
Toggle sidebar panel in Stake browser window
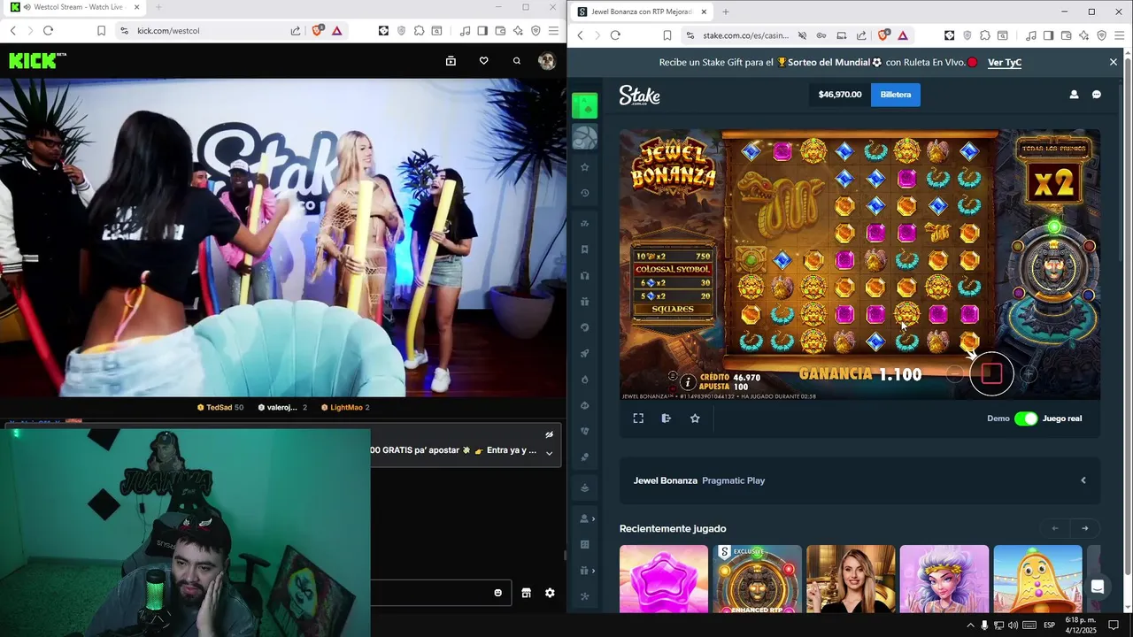1048,35
